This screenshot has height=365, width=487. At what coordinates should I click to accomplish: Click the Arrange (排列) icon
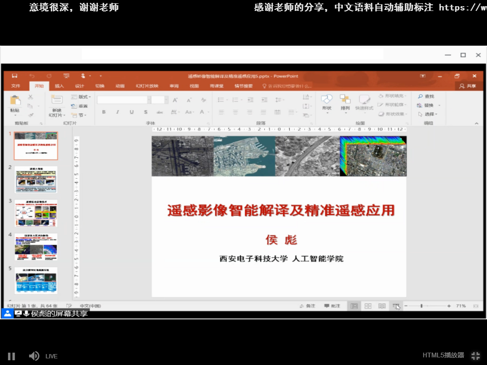coord(345,101)
